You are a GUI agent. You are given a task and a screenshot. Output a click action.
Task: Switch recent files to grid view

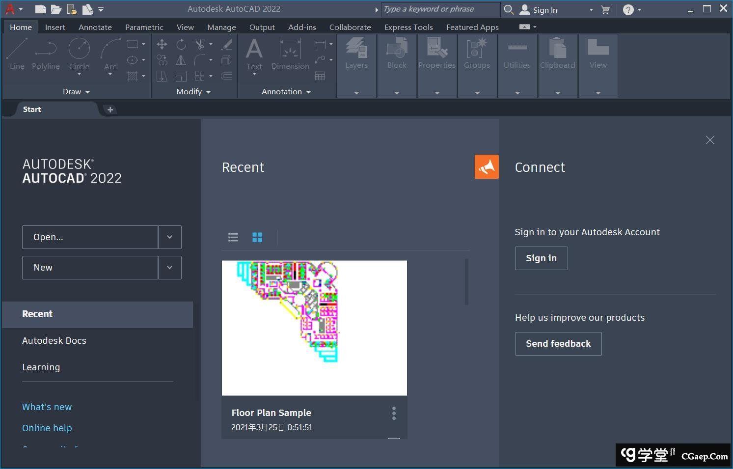(x=257, y=238)
